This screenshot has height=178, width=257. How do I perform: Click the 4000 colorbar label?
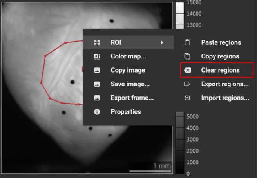(x=192, y=128)
